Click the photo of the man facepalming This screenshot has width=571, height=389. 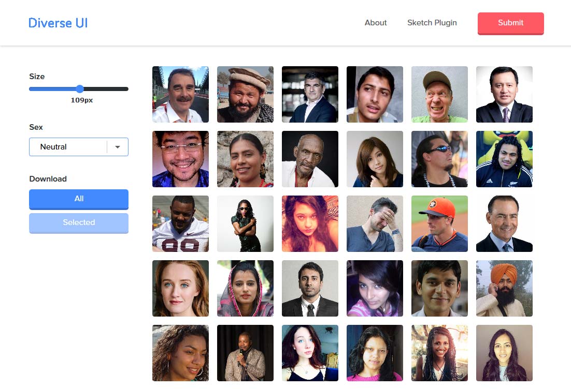(x=374, y=223)
